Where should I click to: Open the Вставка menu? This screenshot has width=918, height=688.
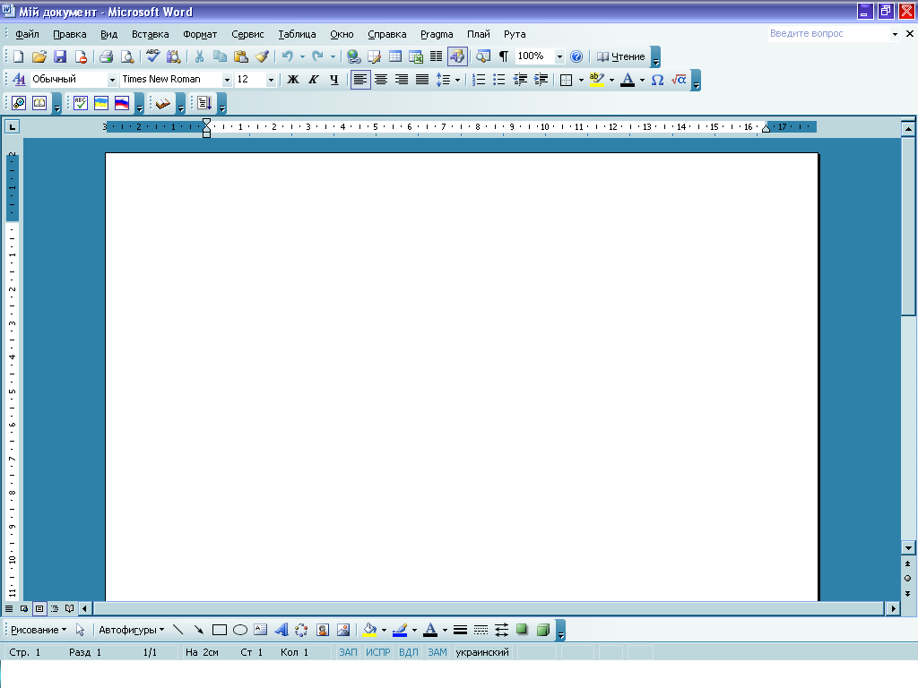(150, 34)
